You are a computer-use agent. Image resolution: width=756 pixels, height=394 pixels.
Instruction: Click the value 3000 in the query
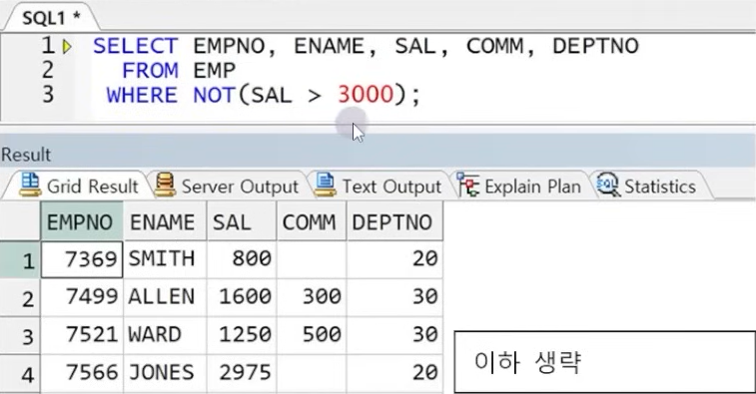[x=366, y=95]
